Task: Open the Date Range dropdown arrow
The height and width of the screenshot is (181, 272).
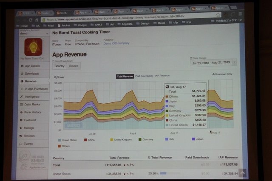Action: pos(235,62)
